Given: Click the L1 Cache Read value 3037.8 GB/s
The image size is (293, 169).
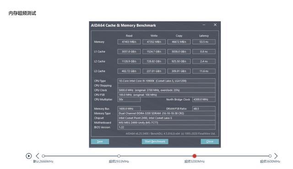Looking at the screenshot, I should point(129,52).
